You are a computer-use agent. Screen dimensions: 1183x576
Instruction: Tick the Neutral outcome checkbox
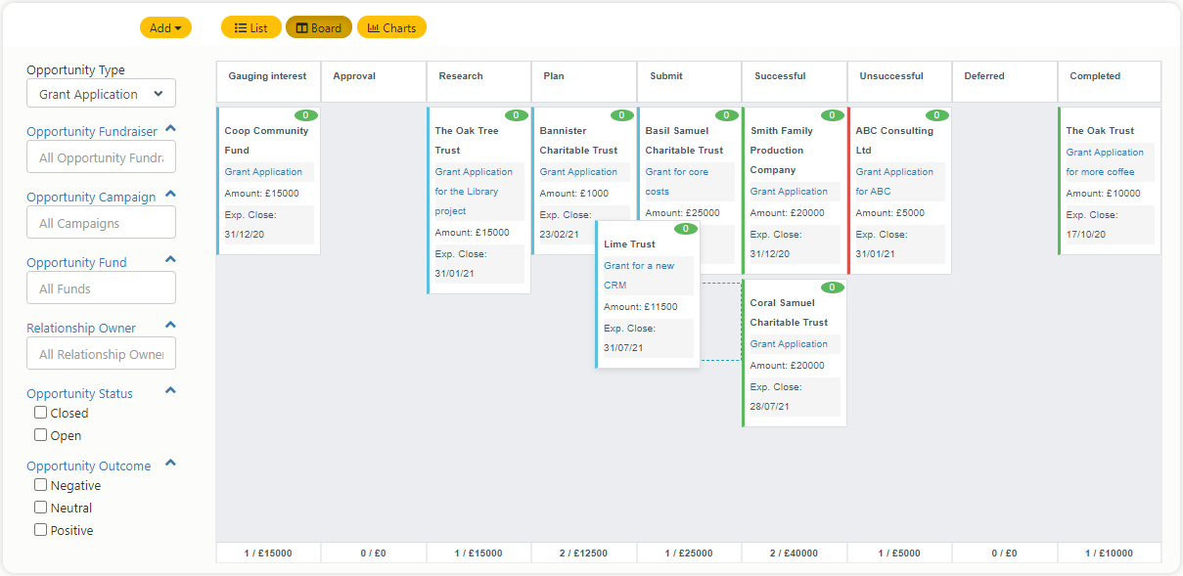[41, 508]
